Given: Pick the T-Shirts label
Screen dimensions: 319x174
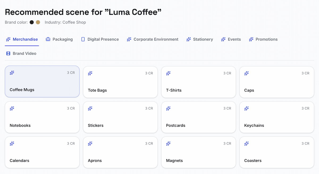Looking at the screenshot, I should pyautogui.click(x=174, y=90).
